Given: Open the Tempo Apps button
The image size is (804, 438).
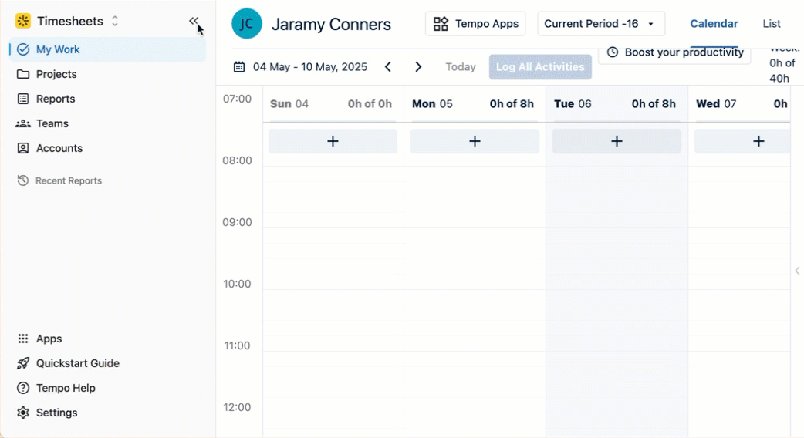Looking at the screenshot, I should (475, 24).
